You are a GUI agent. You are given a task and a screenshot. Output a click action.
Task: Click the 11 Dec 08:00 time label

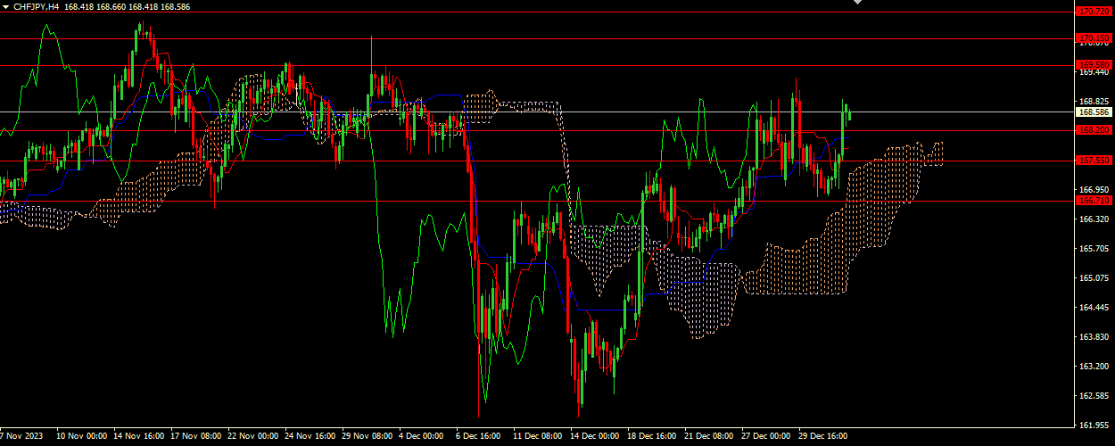[x=539, y=437]
